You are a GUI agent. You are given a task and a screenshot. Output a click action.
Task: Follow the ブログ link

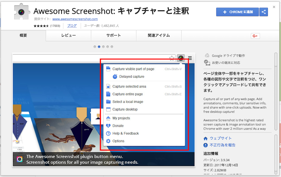coord(72,26)
